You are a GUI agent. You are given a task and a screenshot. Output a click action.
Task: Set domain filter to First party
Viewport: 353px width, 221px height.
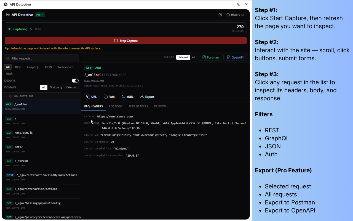pos(56,87)
